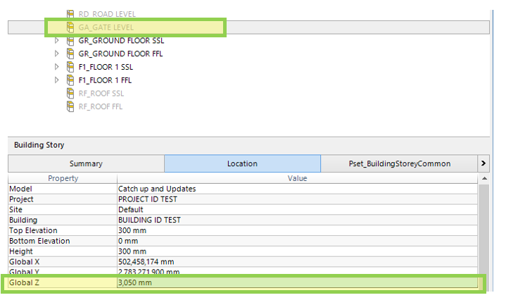Select the RD_ROAD LEVEL tree item
Screen dimensions: 506x300
pyautogui.click(x=107, y=14)
